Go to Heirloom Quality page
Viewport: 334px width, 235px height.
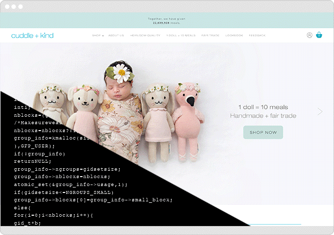(x=145, y=36)
